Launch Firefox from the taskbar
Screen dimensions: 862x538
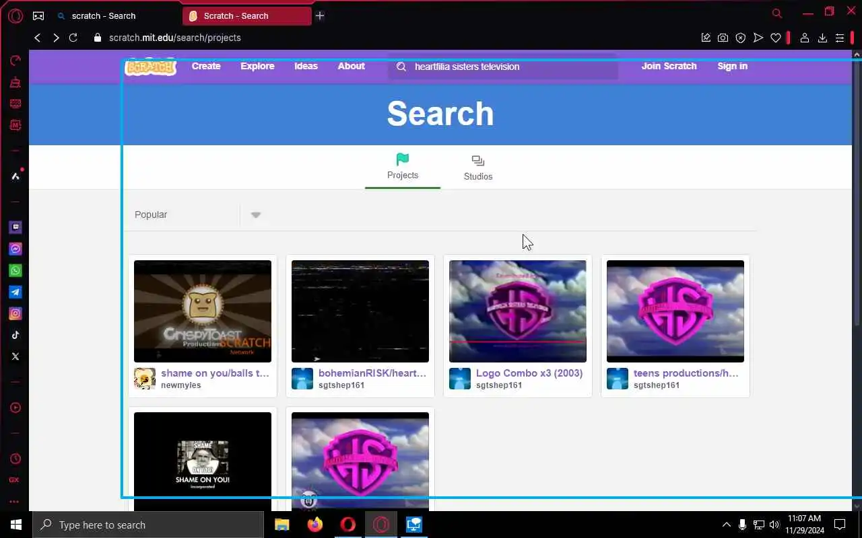[x=314, y=525]
